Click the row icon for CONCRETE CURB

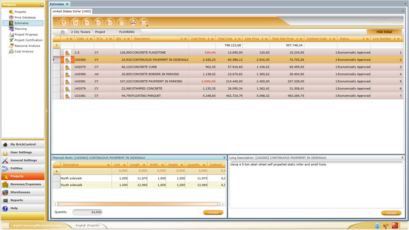[x=67, y=67]
